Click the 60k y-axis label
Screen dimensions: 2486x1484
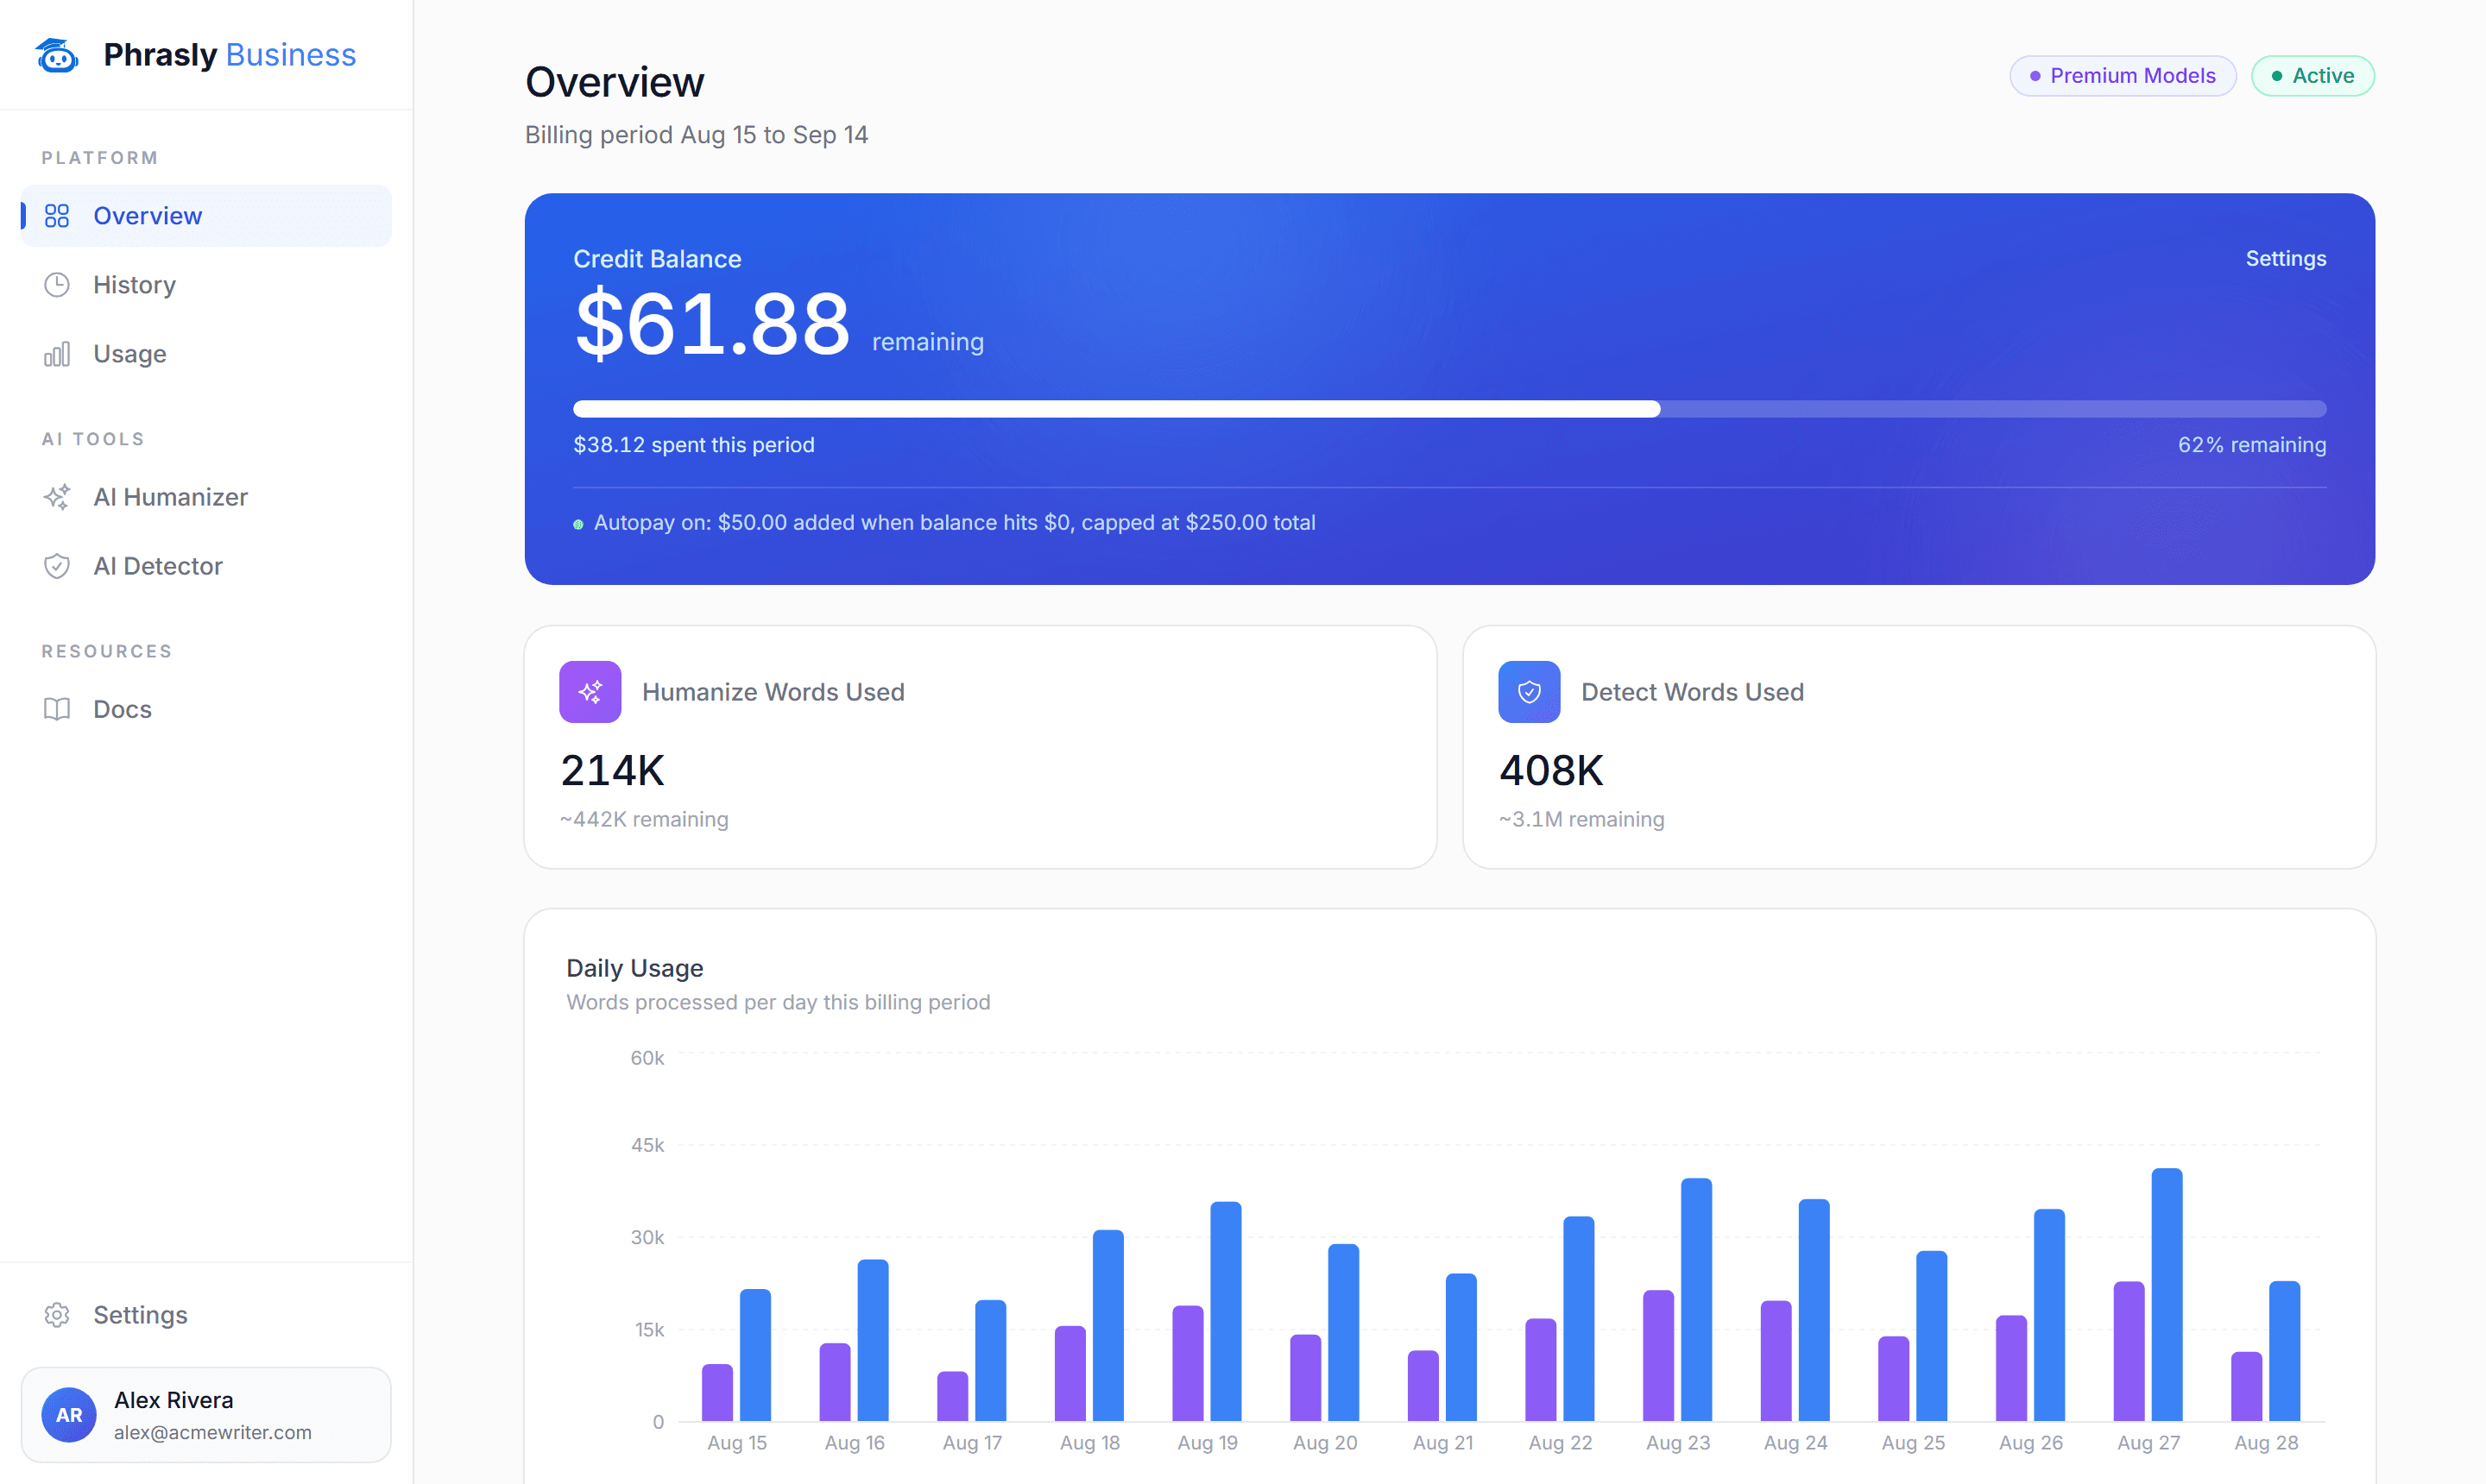pyautogui.click(x=647, y=1058)
